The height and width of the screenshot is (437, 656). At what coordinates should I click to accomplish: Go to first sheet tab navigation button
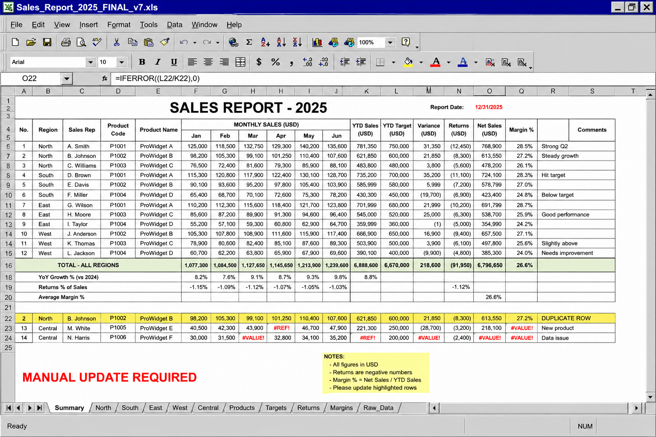point(9,408)
